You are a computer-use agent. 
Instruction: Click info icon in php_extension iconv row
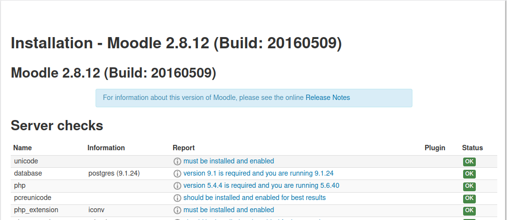click(177, 210)
